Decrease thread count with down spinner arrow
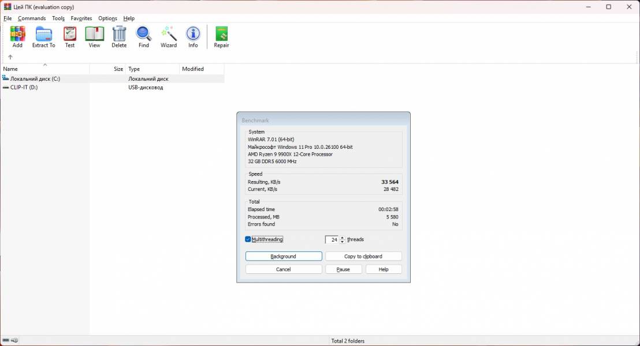Image resolution: width=640 pixels, height=346 pixels. (343, 242)
